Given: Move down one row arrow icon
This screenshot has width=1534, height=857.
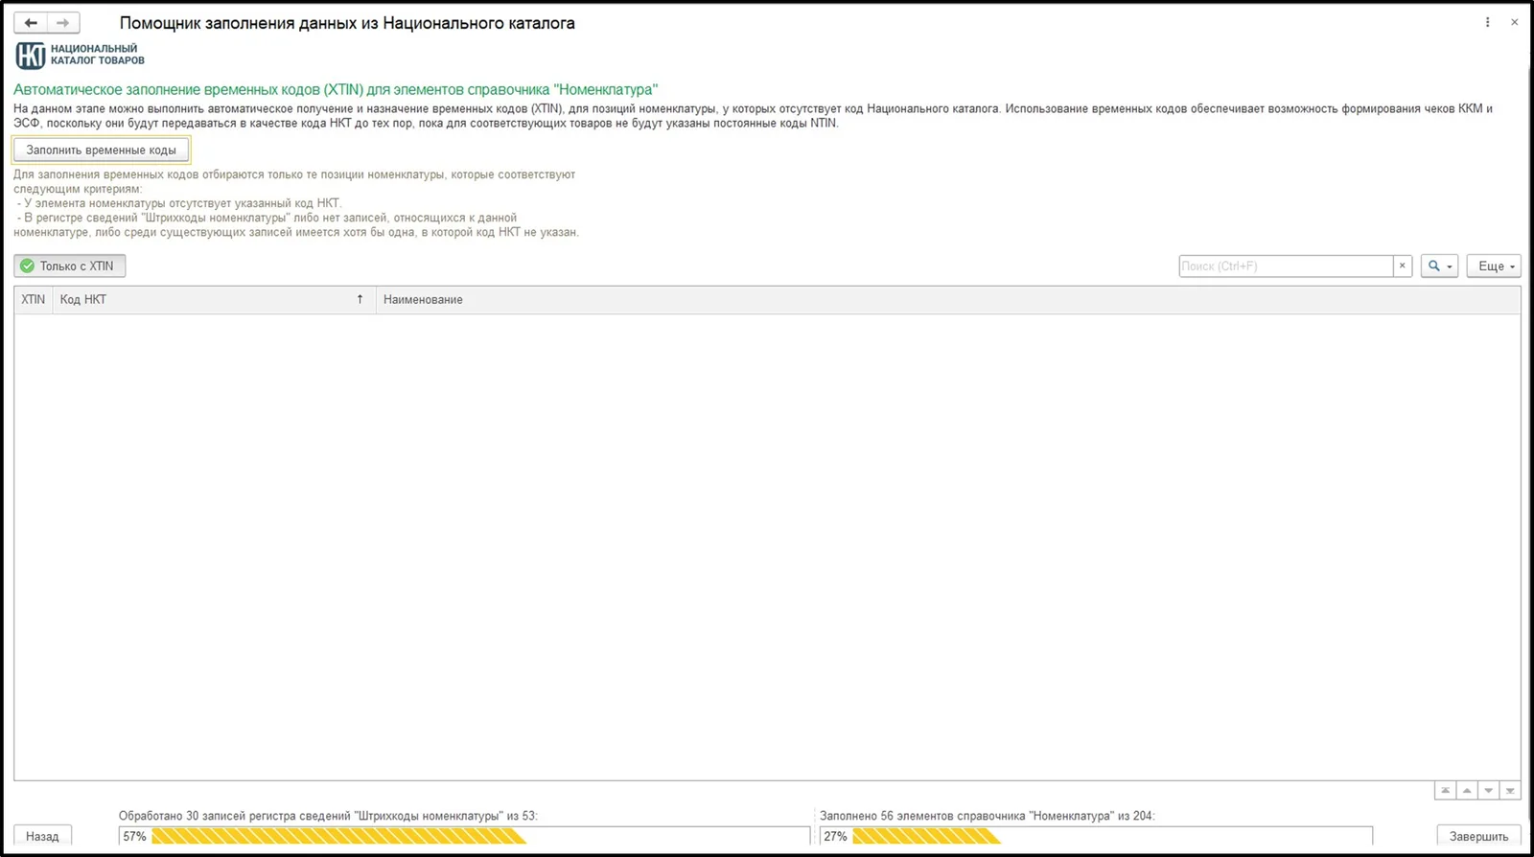Looking at the screenshot, I should (x=1488, y=791).
